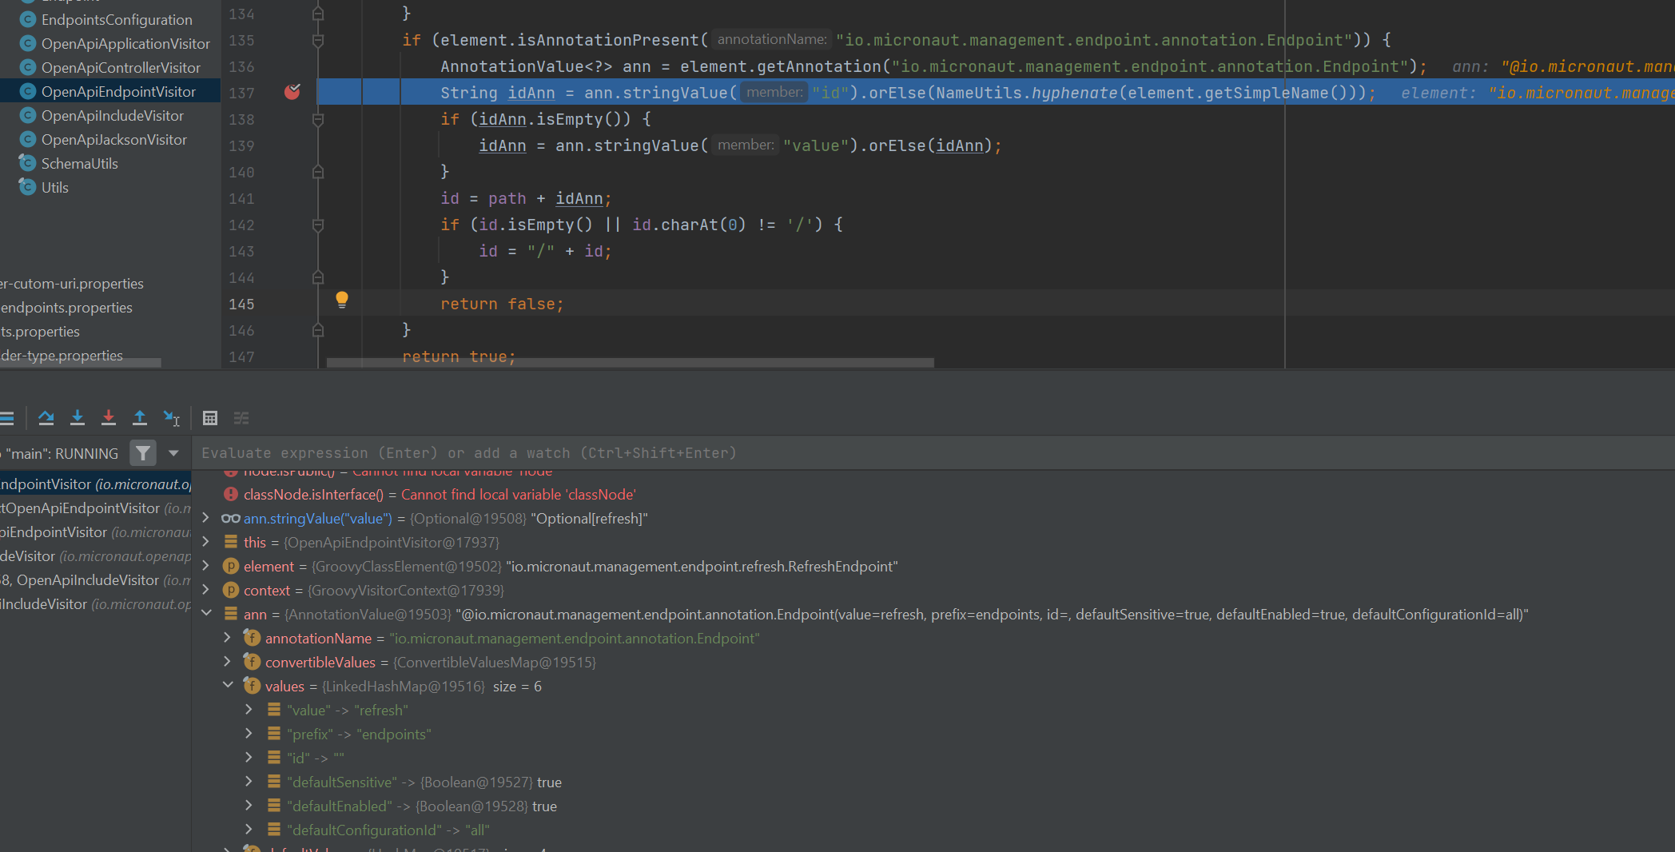1675x852 pixels.
Task: Click the Run to Cursor icon
Action: pos(172,417)
